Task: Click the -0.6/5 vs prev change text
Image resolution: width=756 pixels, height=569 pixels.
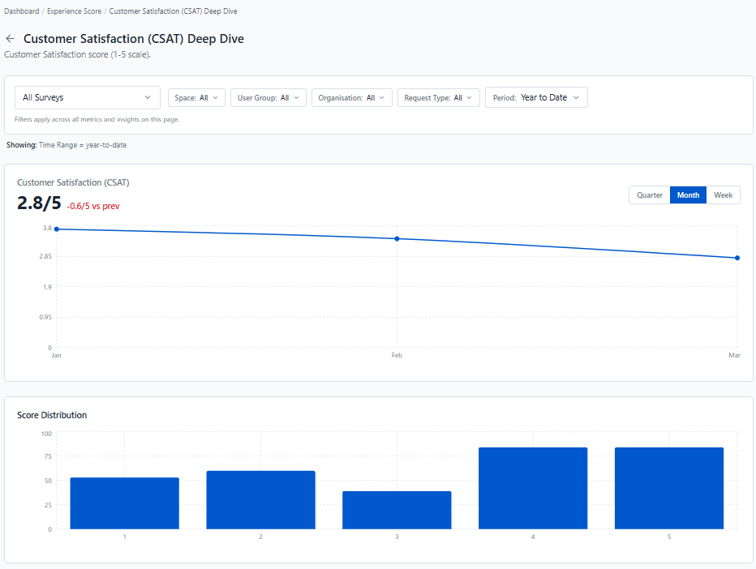Action: (93, 206)
